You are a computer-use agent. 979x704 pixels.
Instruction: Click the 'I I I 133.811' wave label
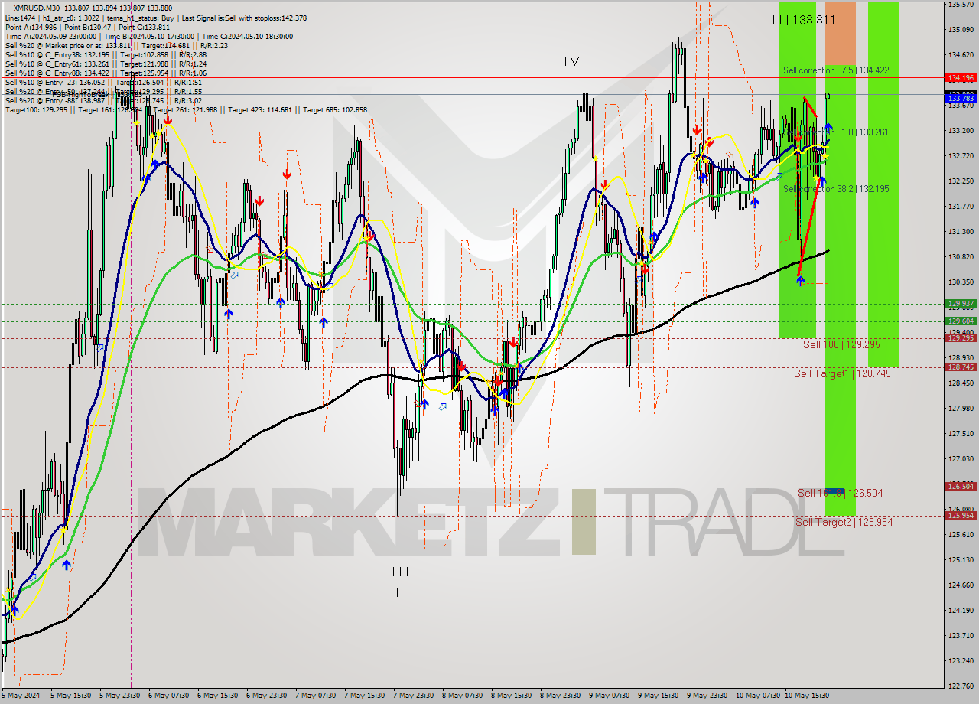pos(803,21)
